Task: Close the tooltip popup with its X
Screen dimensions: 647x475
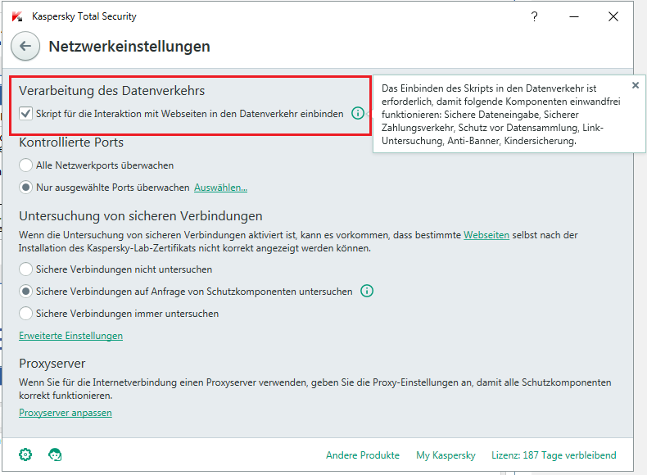Action: pos(636,85)
